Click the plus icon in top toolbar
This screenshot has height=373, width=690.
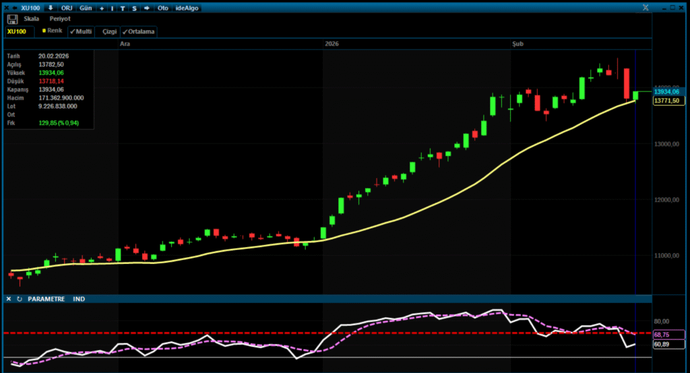tap(101, 8)
